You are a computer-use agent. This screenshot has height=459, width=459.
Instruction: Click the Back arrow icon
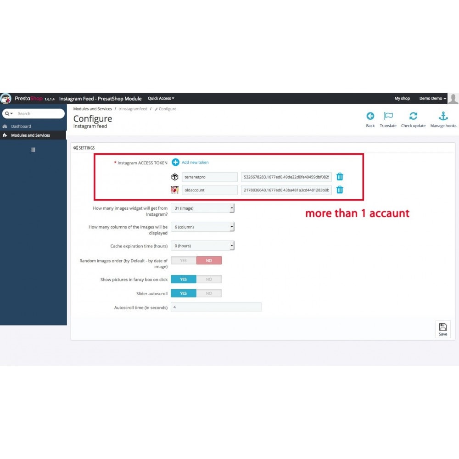click(x=370, y=116)
